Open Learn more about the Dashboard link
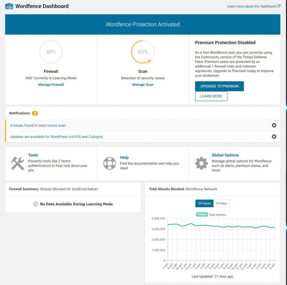This screenshot has height=285, width=287. coord(251,6)
